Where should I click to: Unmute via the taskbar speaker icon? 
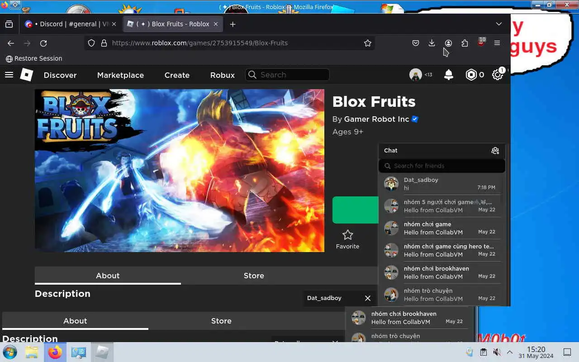point(497,352)
